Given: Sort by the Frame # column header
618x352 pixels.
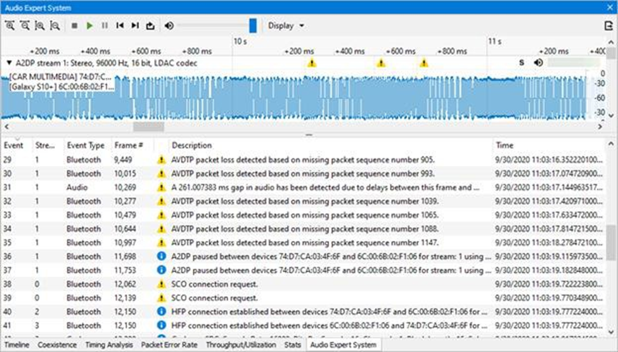Looking at the screenshot, I should pos(129,145).
